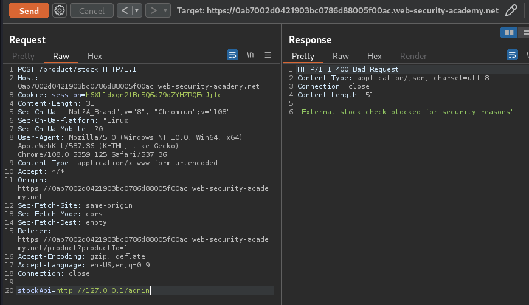Select the Response Render tab
The image size is (529, 305).
[x=413, y=56]
